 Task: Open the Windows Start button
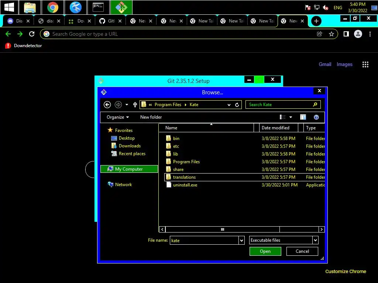9,7
